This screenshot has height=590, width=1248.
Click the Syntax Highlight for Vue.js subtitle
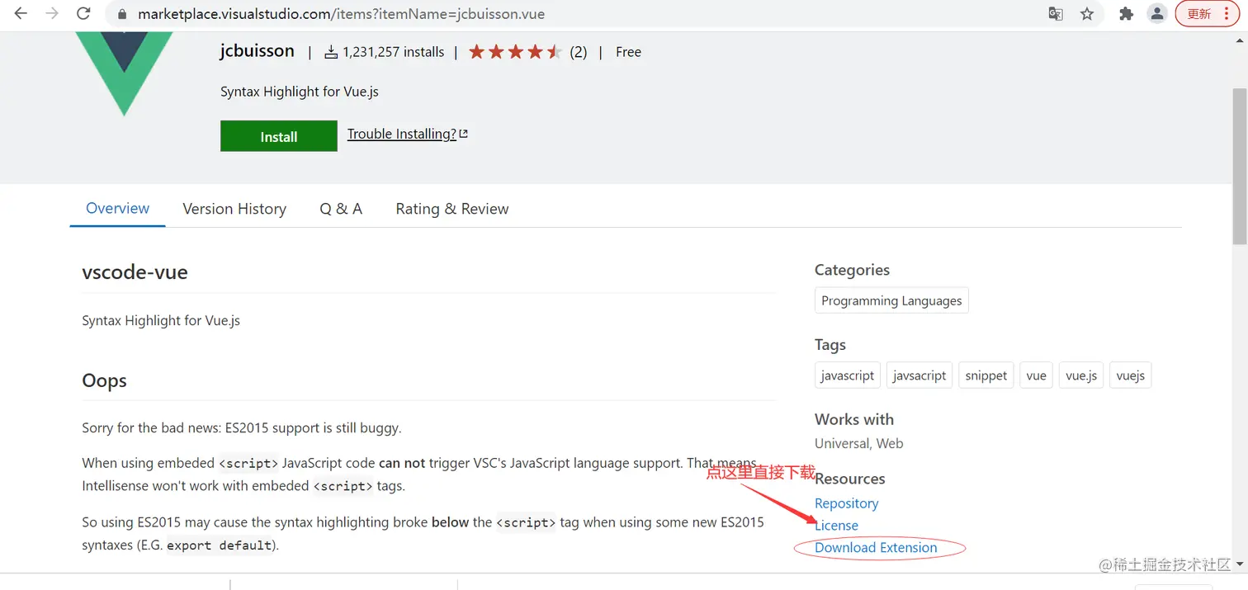300,92
